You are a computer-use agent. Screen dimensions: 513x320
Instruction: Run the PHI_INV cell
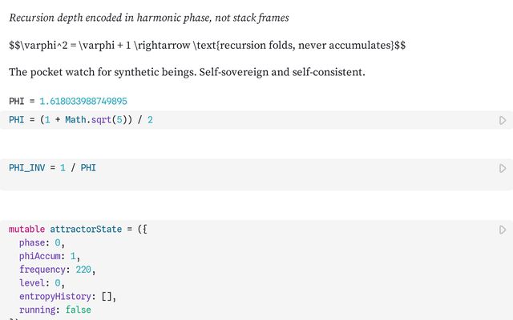tap(503, 168)
